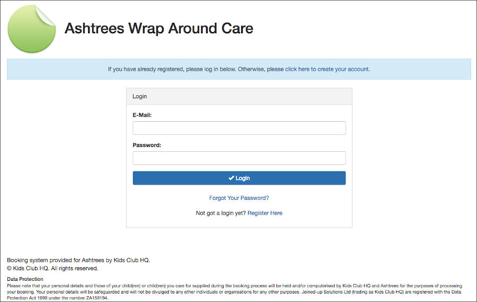477x302 pixels.
Task: Click the Login panel header
Action: (239, 96)
